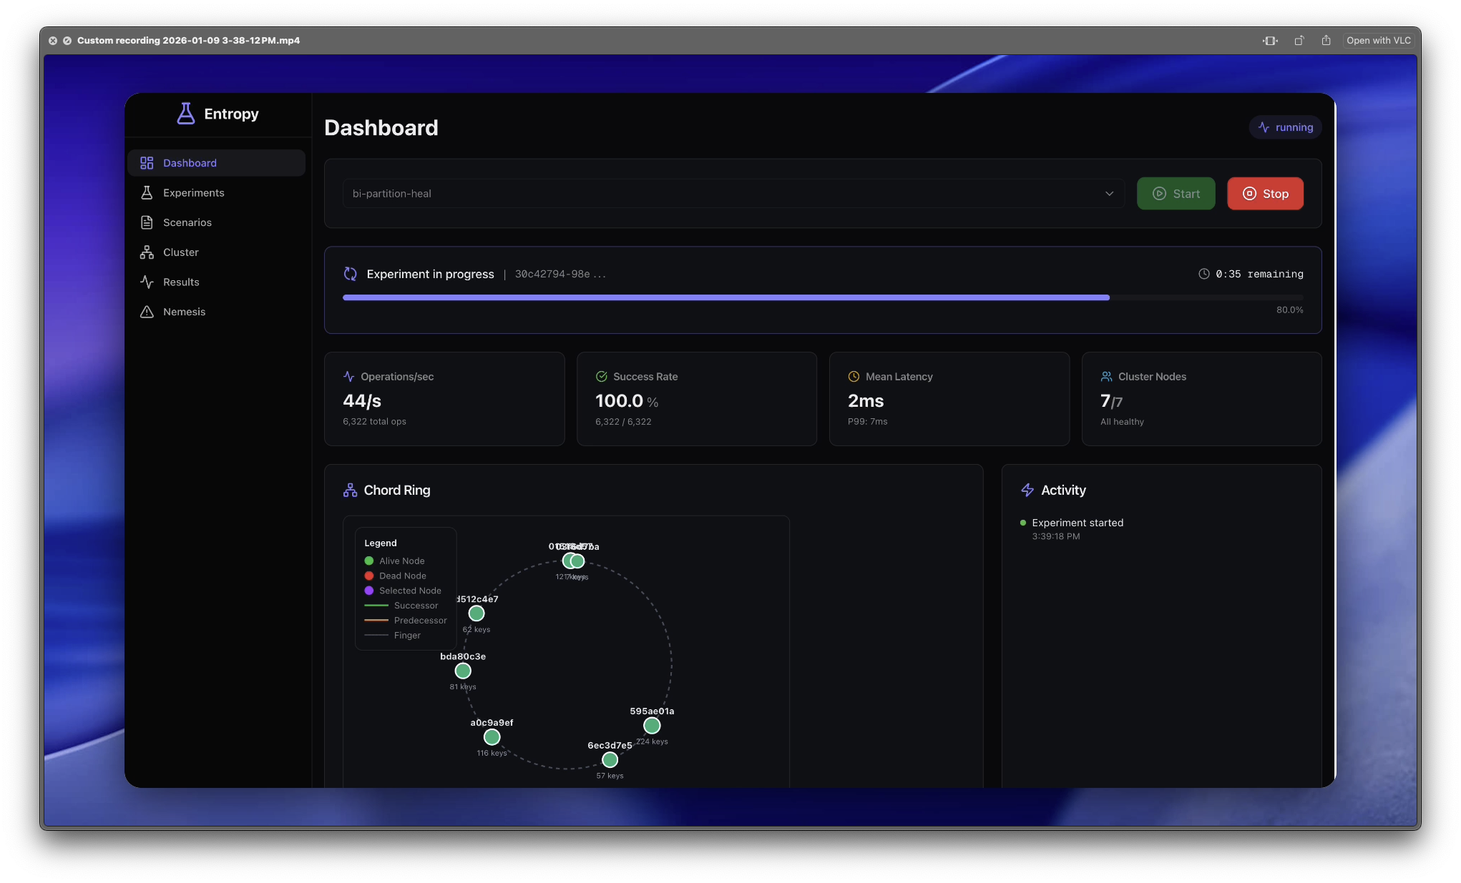Select the 595ae01a node on ring
Image resolution: width=1461 pixels, height=883 pixels.
(x=652, y=726)
